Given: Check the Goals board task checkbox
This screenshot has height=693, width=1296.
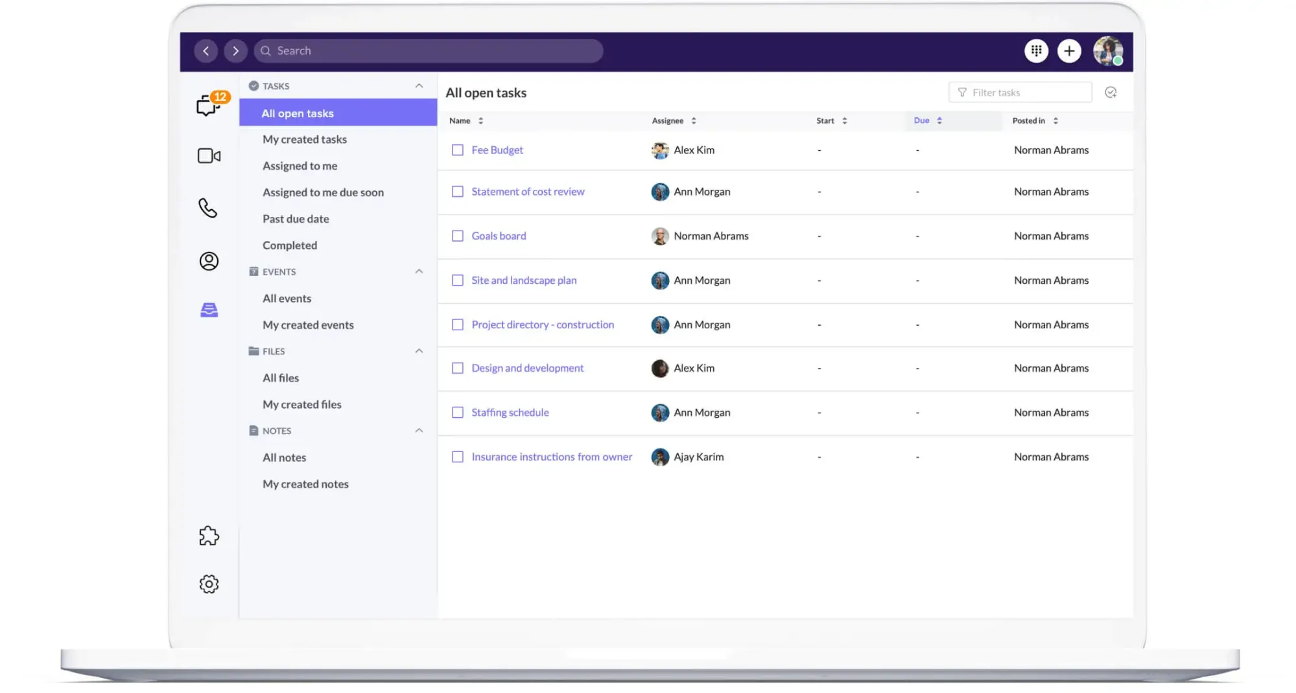Looking at the screenshot, I should point(458,236).
